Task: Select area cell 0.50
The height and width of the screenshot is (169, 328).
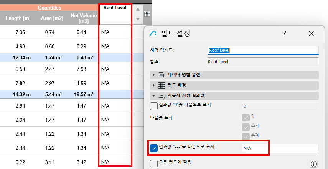Action: click(50, 47)
